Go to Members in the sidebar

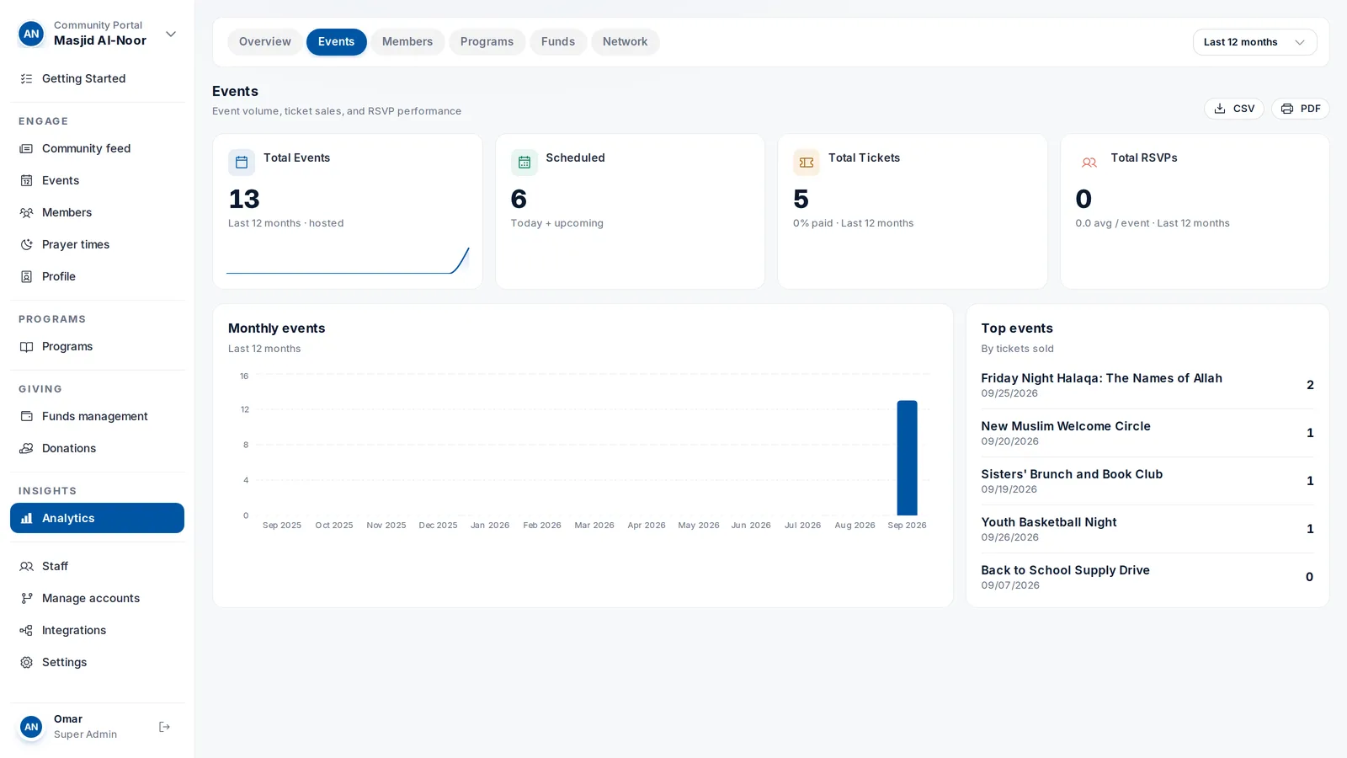tap(97, 212)
